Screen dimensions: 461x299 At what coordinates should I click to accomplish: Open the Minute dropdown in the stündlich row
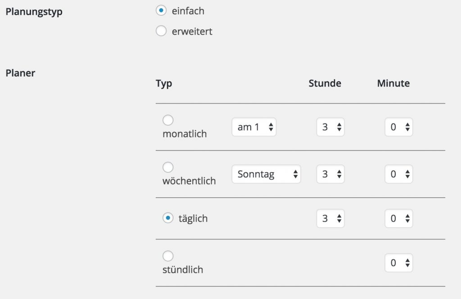point(399,263)
